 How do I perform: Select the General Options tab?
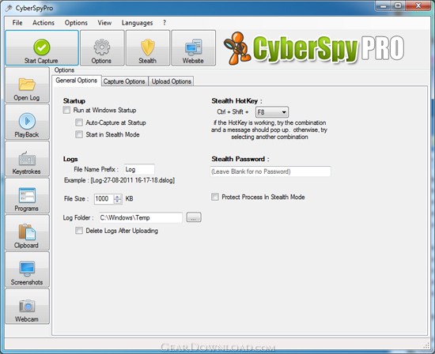(77, 81)
